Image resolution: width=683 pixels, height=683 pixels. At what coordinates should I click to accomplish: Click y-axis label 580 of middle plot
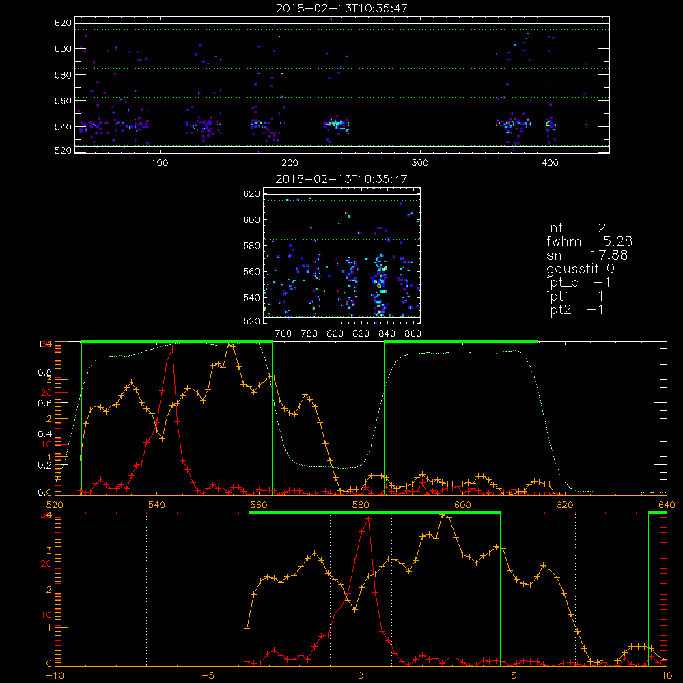point(251,246)
